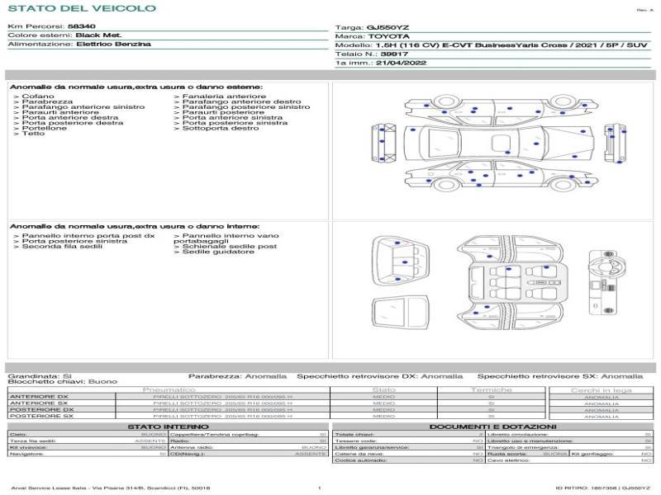Select the exterior color Black Met.

pyautogui.click(x=98, y=35)
